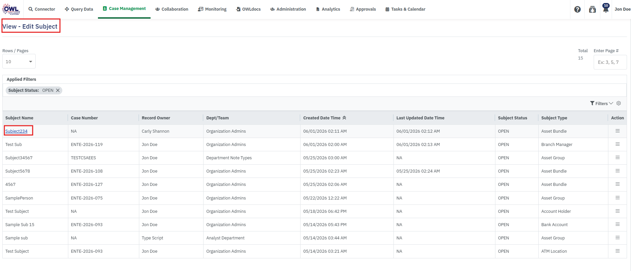631x271 pixels.
Task: Select the Test Sub subject name
Action: click(x=14, y=145)
